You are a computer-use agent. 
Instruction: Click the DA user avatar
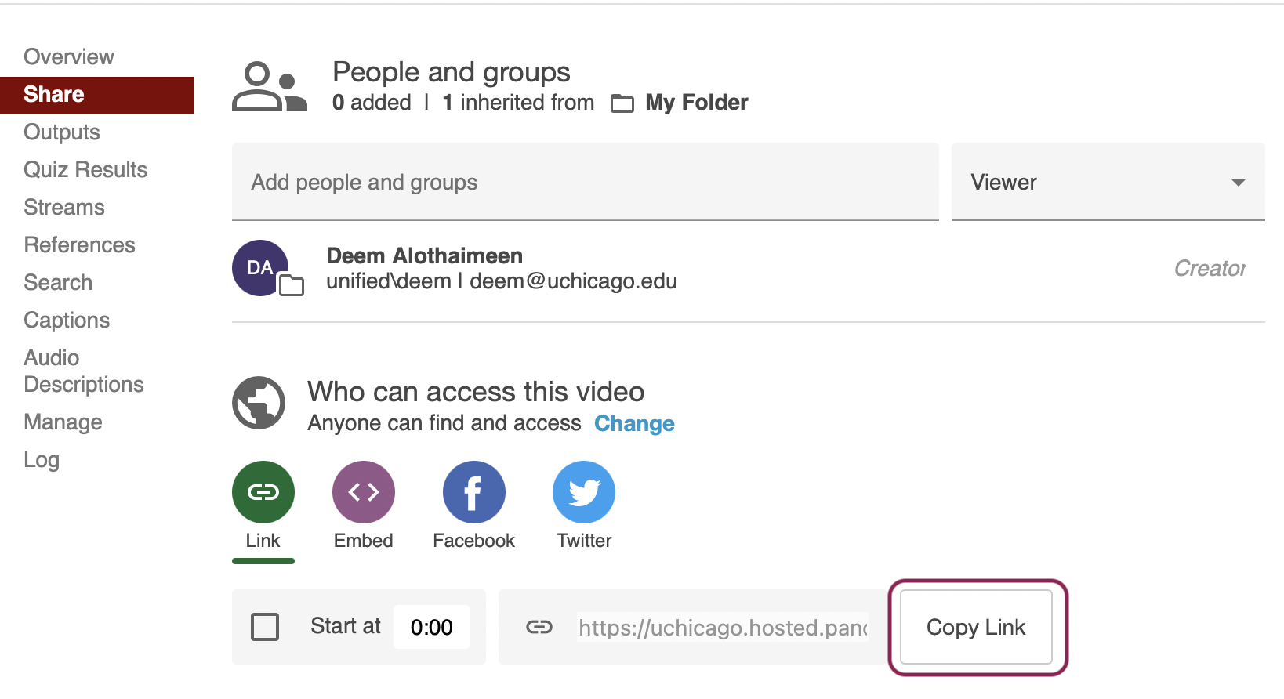point(261,268)
